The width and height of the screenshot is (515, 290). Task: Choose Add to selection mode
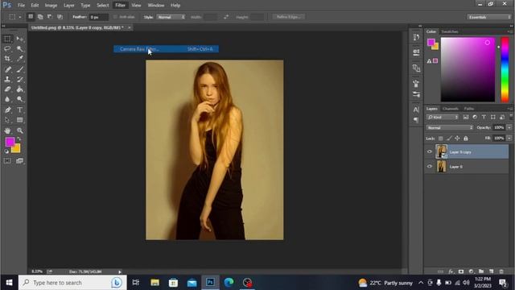click(x=40, y=17)
